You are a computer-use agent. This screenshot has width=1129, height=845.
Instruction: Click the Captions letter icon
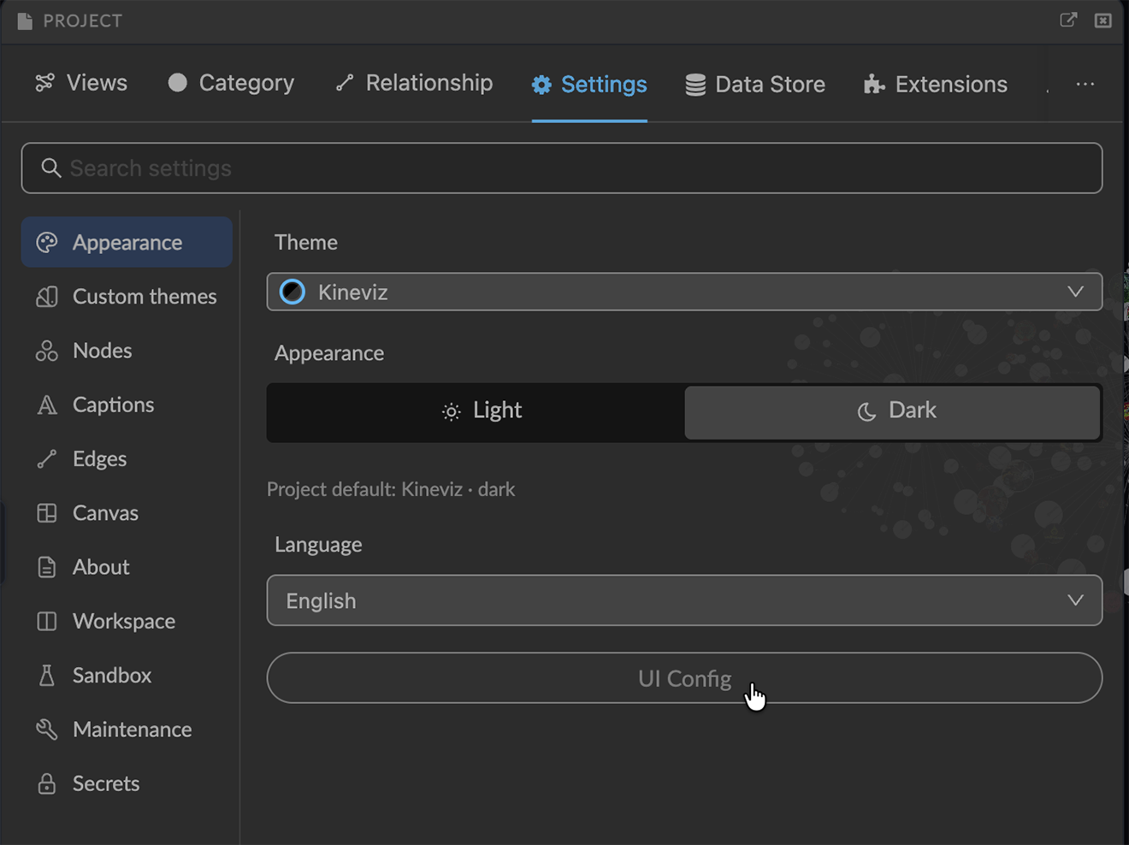(47, 405)
